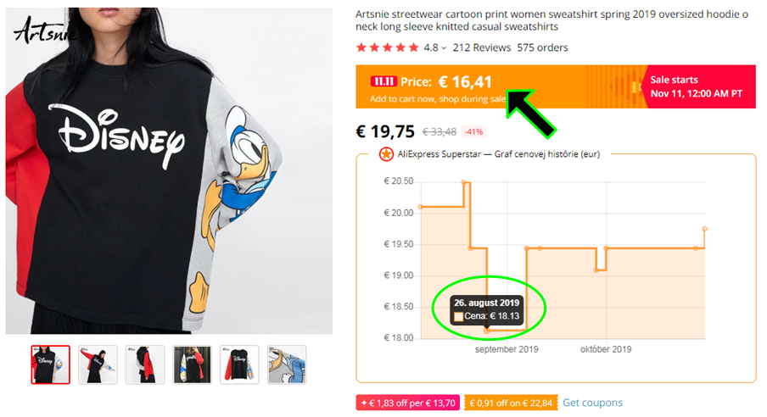This screenshot has height=417, width=767.
Task: Select the €0,91 off on €22,84 coupon
Action: click(511, 403)
